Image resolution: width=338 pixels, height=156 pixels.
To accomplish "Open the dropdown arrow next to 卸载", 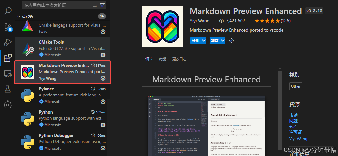I will click(x=223, y=40).
